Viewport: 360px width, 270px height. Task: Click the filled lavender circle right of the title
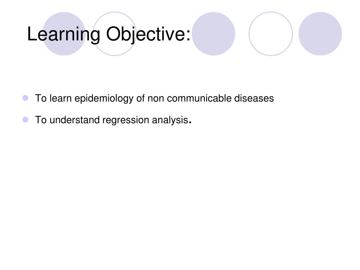(213, 34)
